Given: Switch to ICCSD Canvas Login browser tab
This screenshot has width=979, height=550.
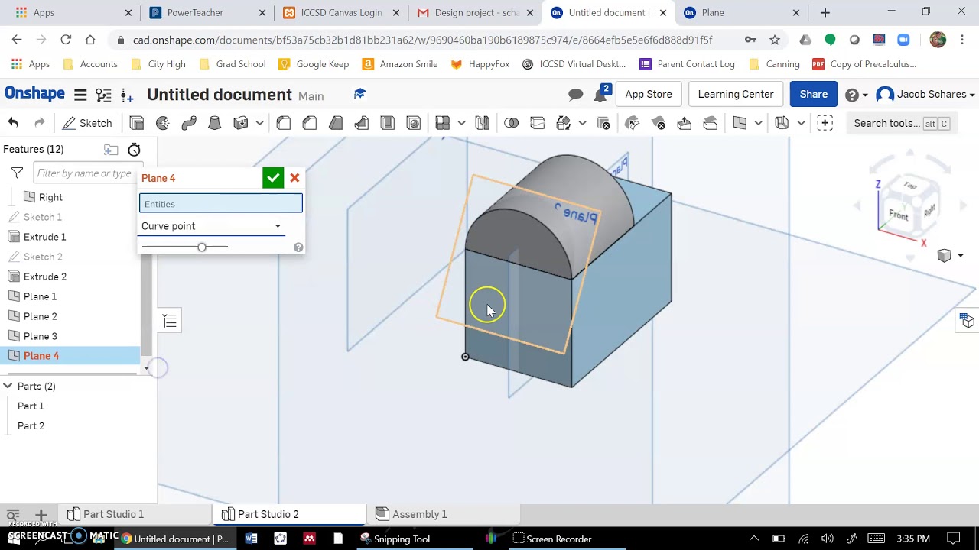Looking at the screenshot, I should coord(341,13).
